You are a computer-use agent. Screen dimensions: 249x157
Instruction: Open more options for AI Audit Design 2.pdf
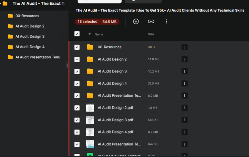tap(185, 108)
